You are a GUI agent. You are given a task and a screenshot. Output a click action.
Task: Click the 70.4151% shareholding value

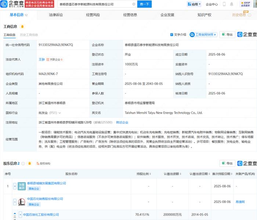[x=142, y=214]
